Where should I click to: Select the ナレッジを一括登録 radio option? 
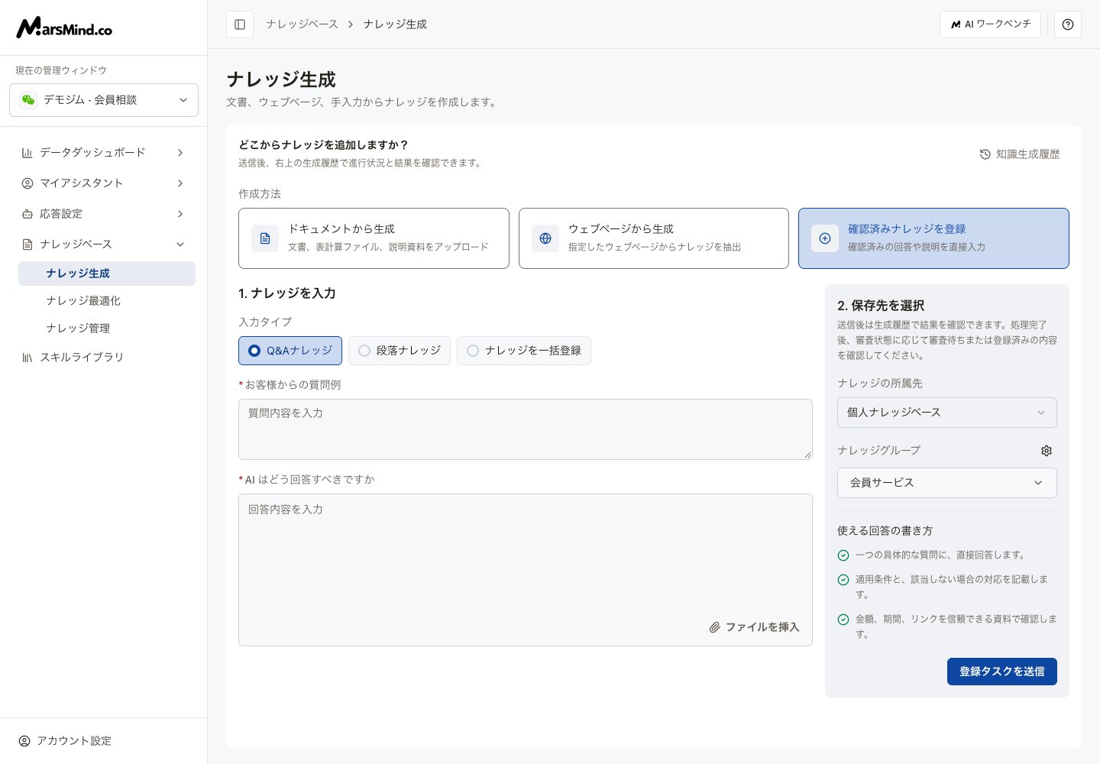pos(524,351)
